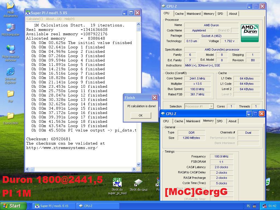Open Skrót do cpuz shortcut
The width and height of the screenshot is (280, 210).
[x=138, y=185]
